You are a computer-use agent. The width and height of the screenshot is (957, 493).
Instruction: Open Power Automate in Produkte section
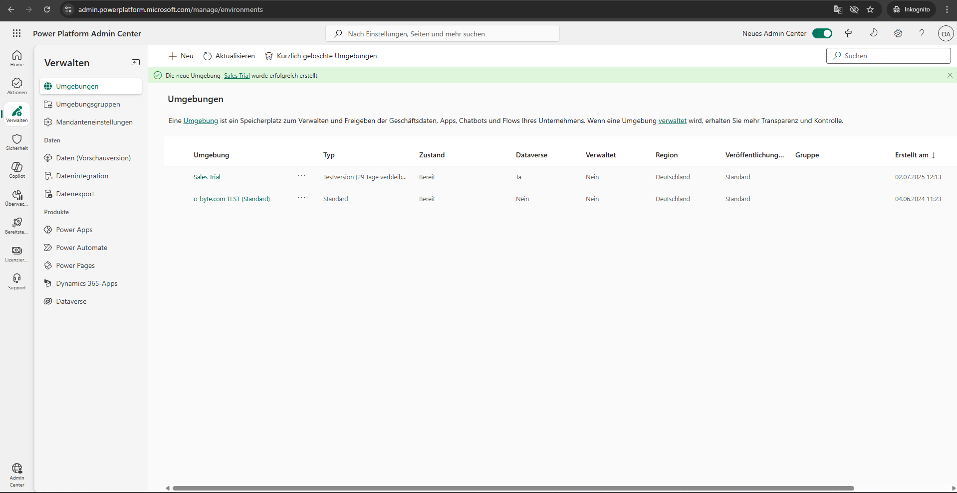click(x=81, y=247)
